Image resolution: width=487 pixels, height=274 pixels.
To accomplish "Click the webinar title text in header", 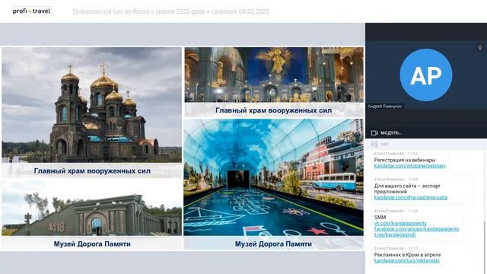I will [170, 12].
